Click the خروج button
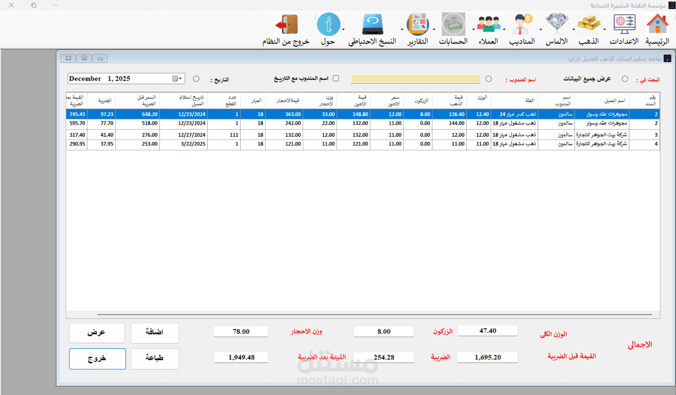 [97, 359]
